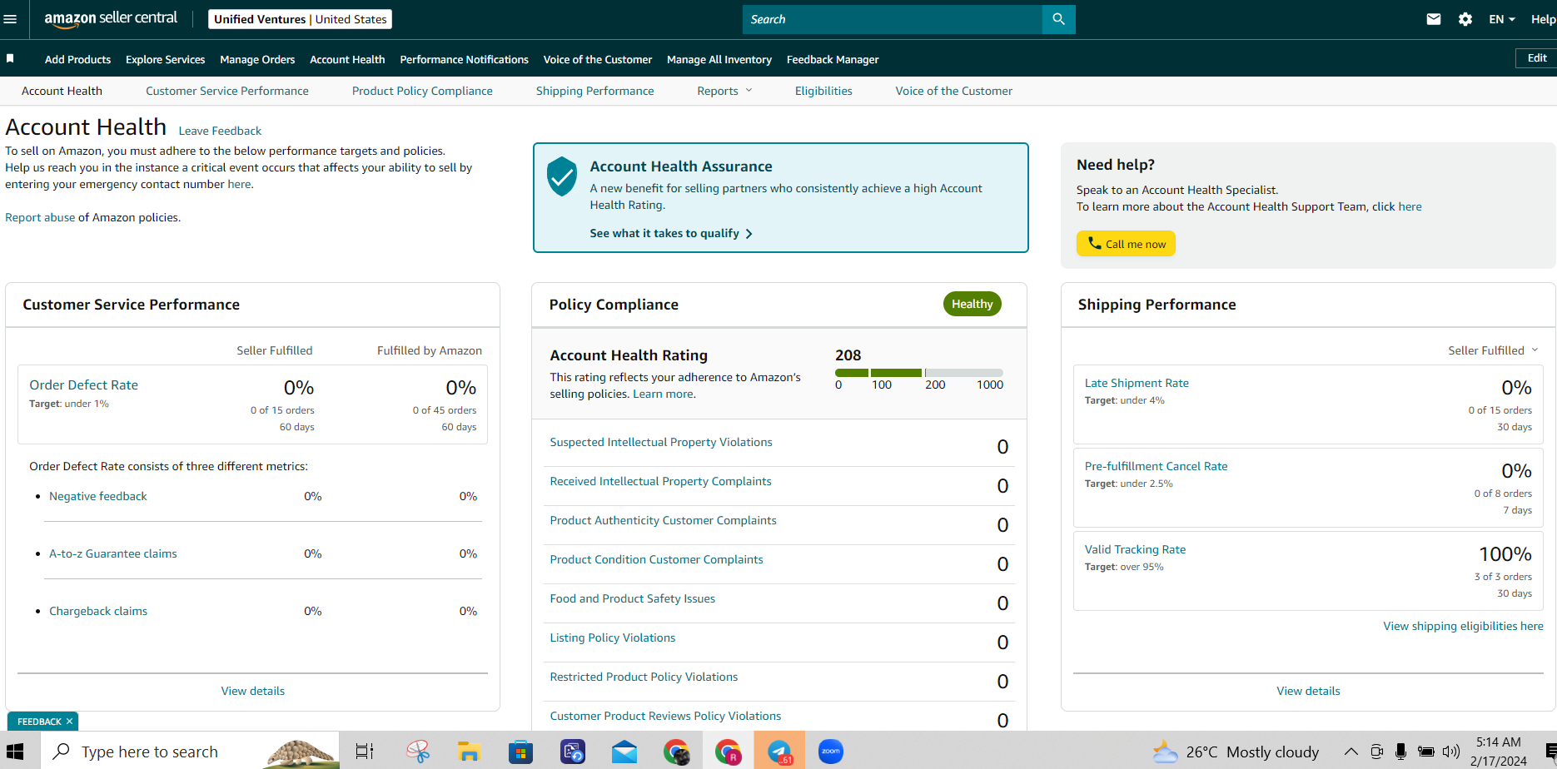Screen dimensions: 1557x769
Task: Click the Report abuse link
Action: click(40, 217)
